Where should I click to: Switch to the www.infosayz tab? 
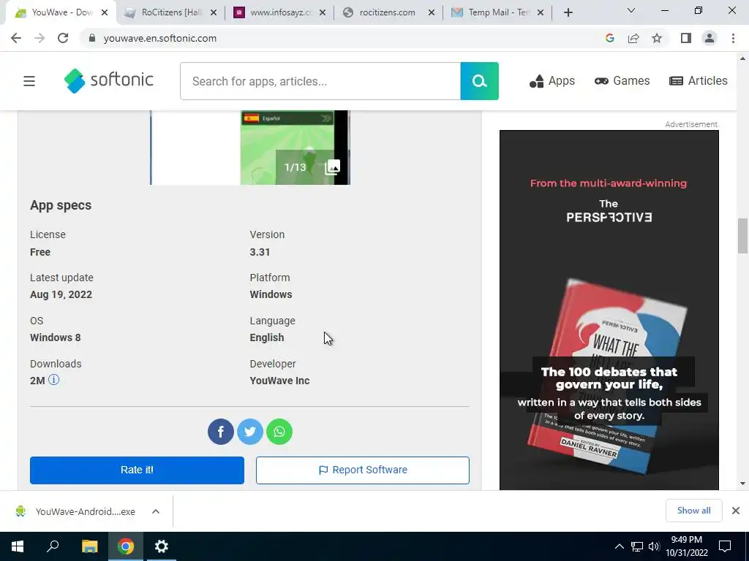click(x=280, y=12)
